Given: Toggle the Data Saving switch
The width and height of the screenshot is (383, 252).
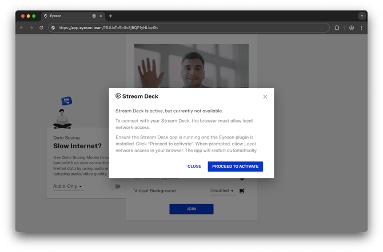Looking at the screenshot, I should 115,186.
